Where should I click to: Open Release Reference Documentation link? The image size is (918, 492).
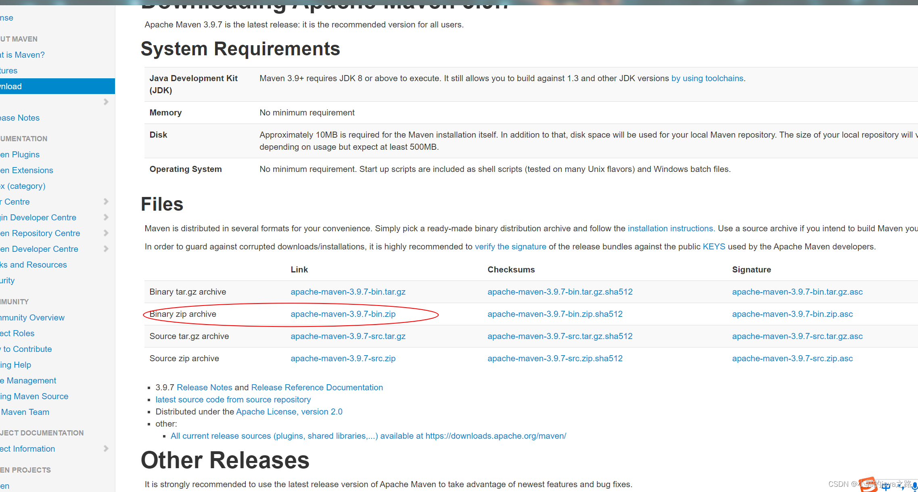click(x=317, y=387)
